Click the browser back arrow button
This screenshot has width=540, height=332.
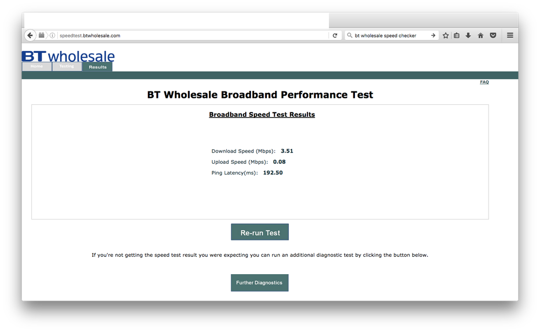(x=30, y=36)
